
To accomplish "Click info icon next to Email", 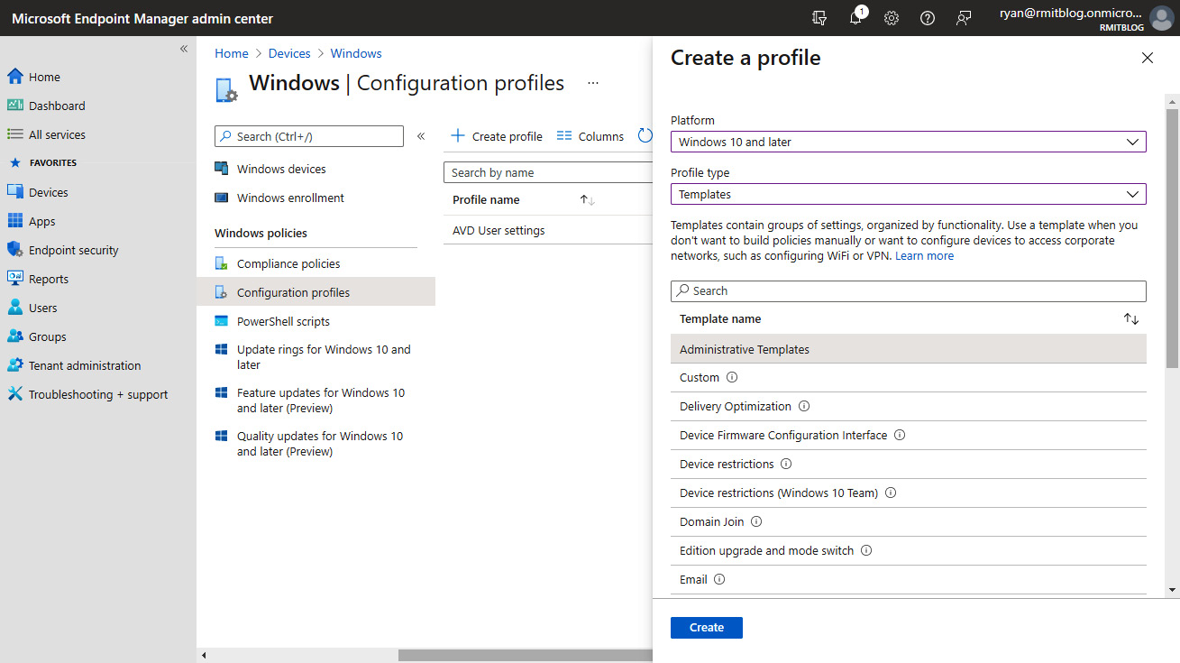I will tap(719, 579).
